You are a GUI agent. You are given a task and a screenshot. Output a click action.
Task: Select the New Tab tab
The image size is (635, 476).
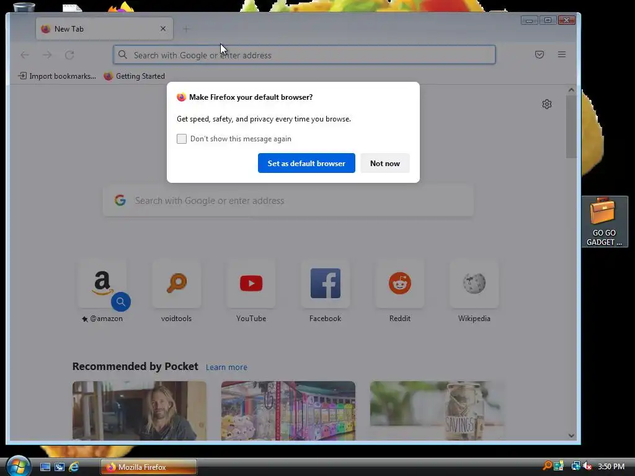tap(104, 29)
